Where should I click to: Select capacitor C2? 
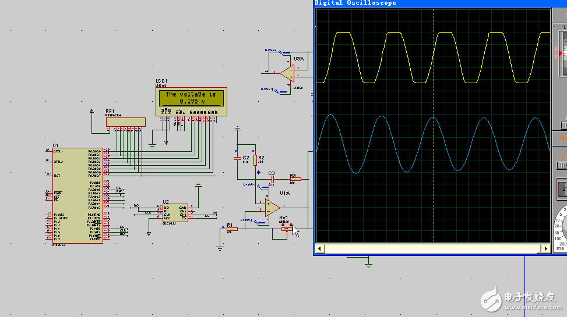[237, 158]
